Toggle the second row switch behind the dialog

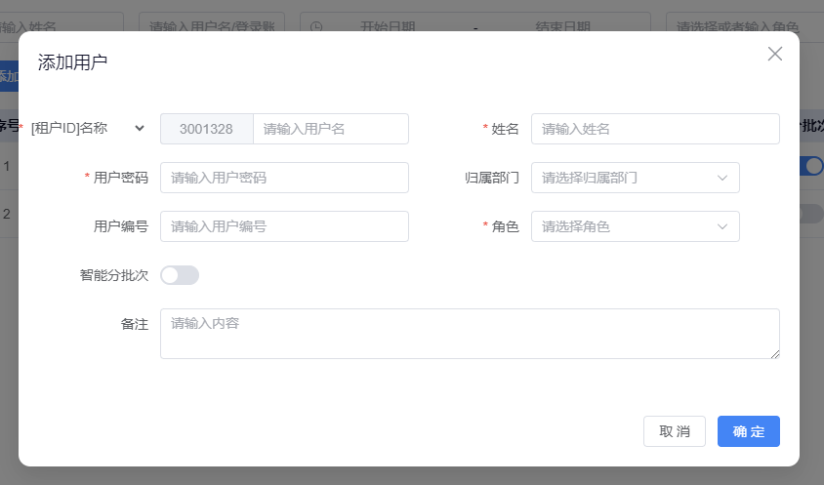(812, 214)
